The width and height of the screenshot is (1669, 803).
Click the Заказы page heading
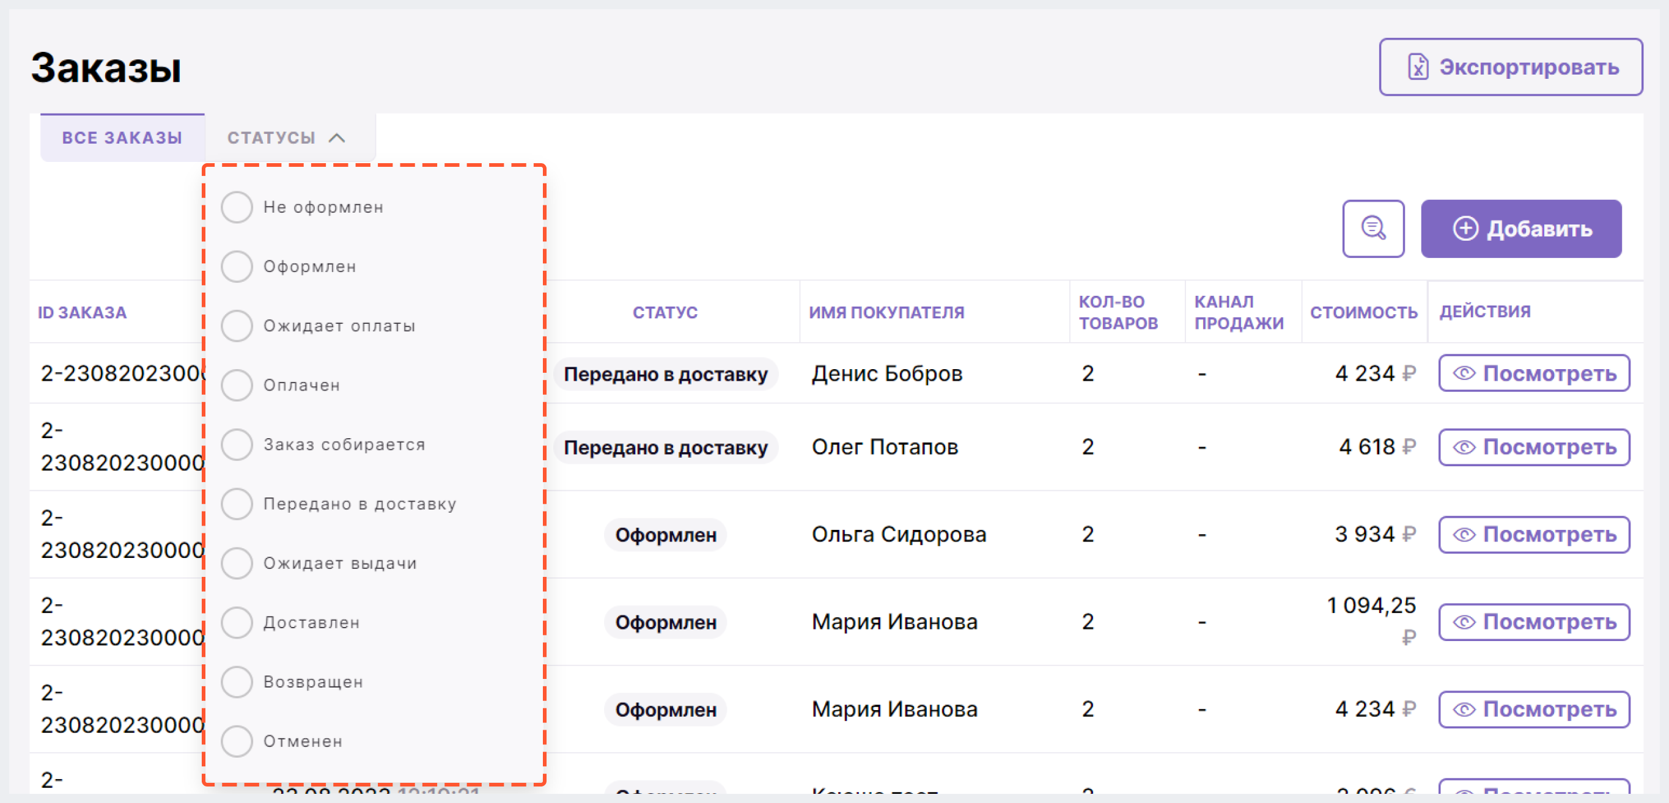tap(106, 67)
